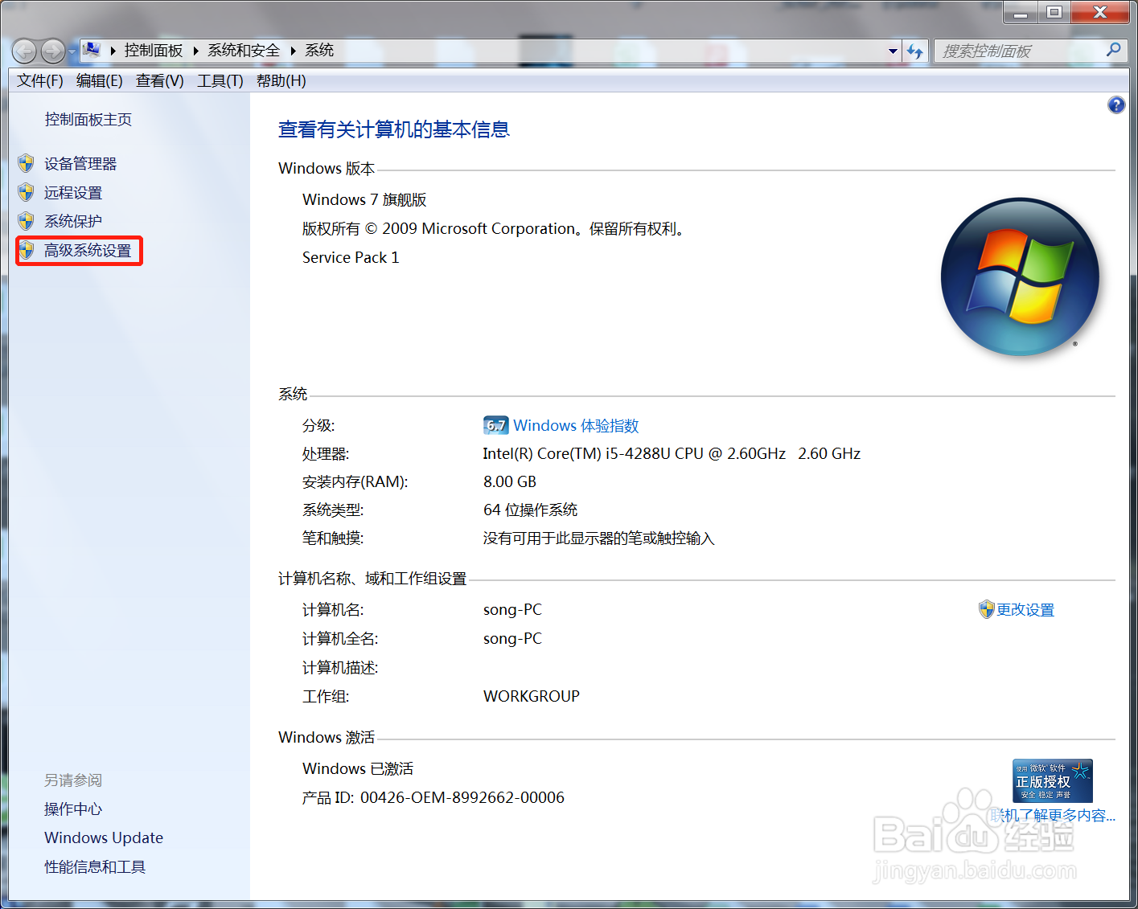Close the System window
This screenshot has height=909, width=1138.
click(1100, 12)
